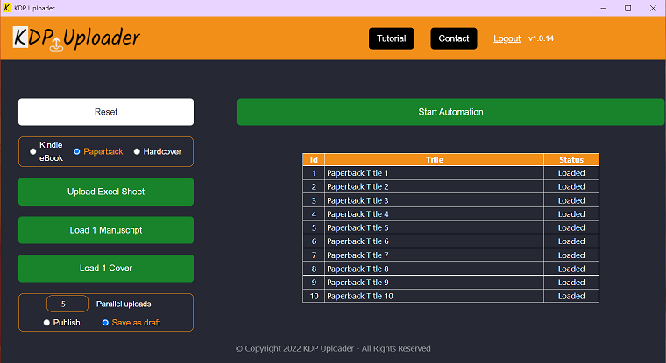Click Loaded status of Paperback Title 5
Screen dimensions: 666x363
571,227
